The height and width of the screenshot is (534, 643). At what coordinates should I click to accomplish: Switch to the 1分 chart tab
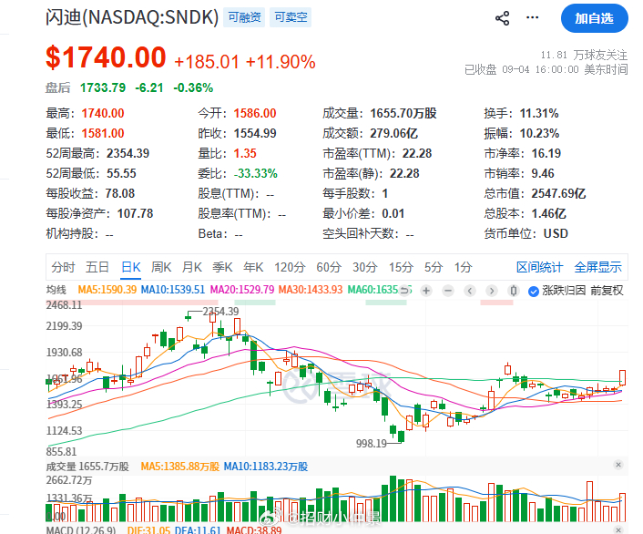[x=464, y=268]
